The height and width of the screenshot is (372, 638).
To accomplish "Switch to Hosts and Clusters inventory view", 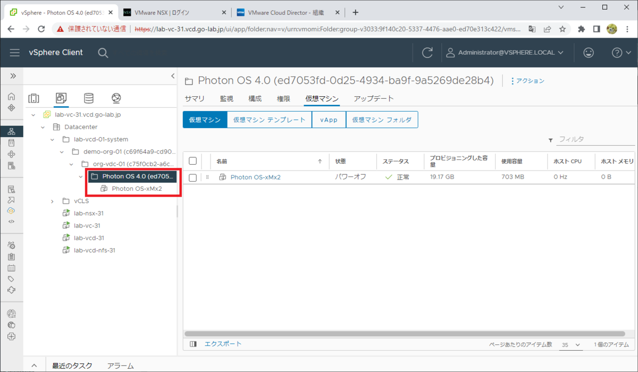I will [33, 98].
